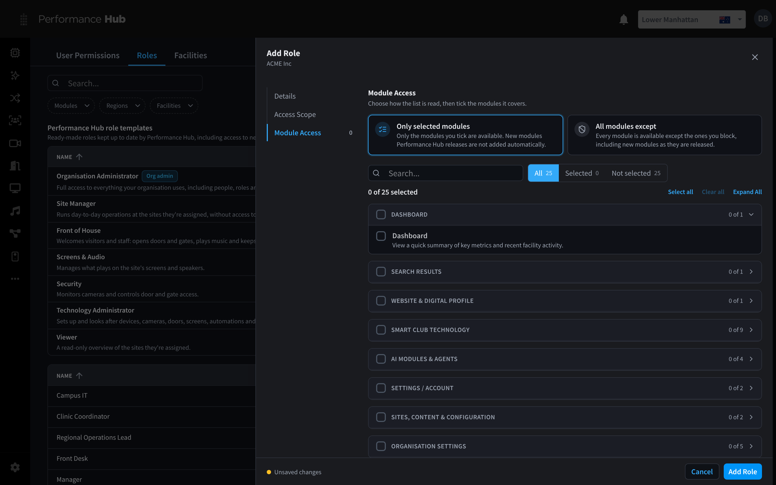Click the Cancel button
This screenshot has width=776, height=485.
(702, 472)
